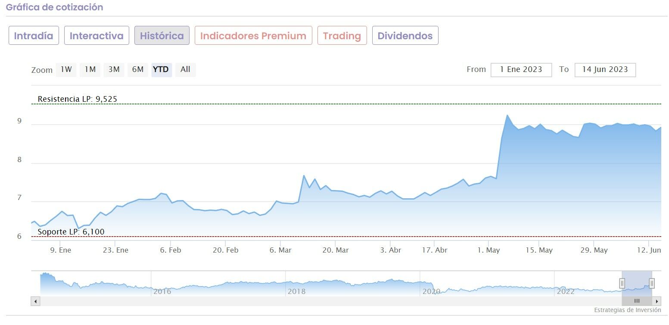
Task: Open Indicadores Premium
Action: [253, 36]
